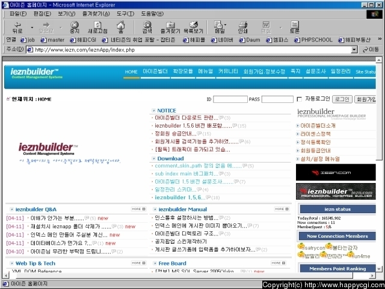This screenshot has height=289, width=385.
Task: Click the Go (이동) button icon
Action: (371, 50)
